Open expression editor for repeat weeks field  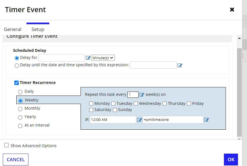pyautogui.click(x=142, y=95)
